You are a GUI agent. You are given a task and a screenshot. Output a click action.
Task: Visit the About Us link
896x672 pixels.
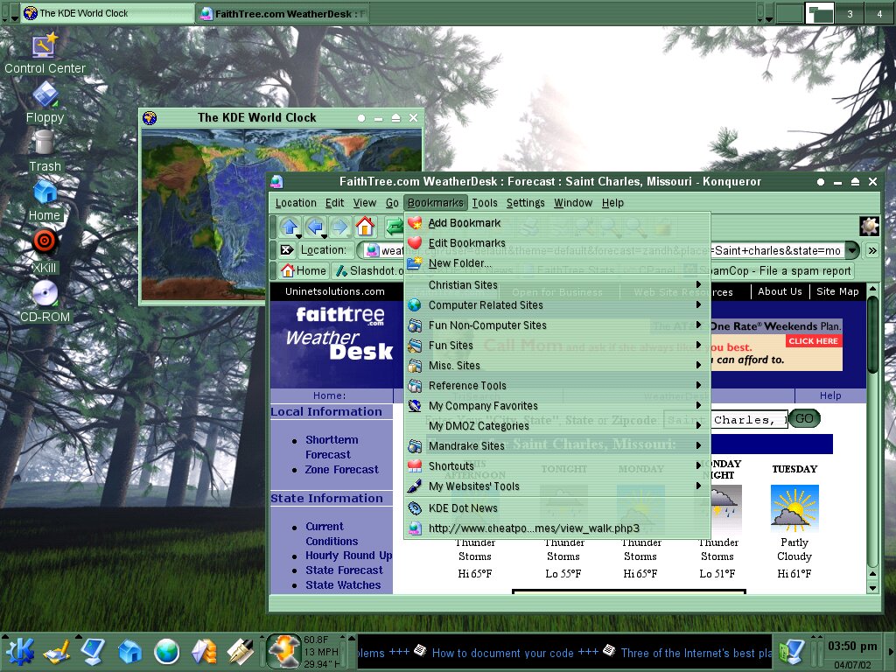pos(780,291)
